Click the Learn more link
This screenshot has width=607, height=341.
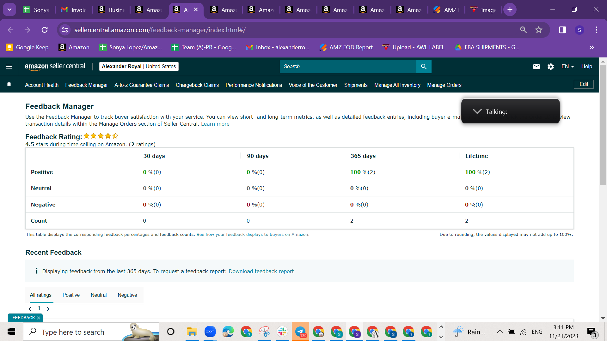click(215, 124)
